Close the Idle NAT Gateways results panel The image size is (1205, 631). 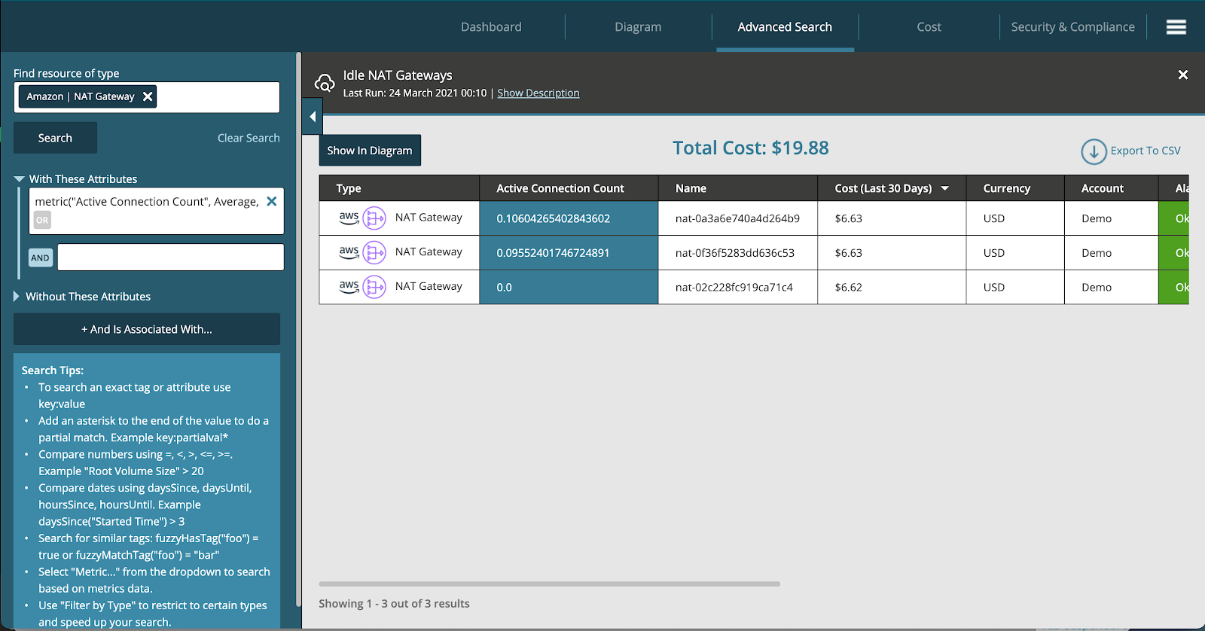[1182, 75]
